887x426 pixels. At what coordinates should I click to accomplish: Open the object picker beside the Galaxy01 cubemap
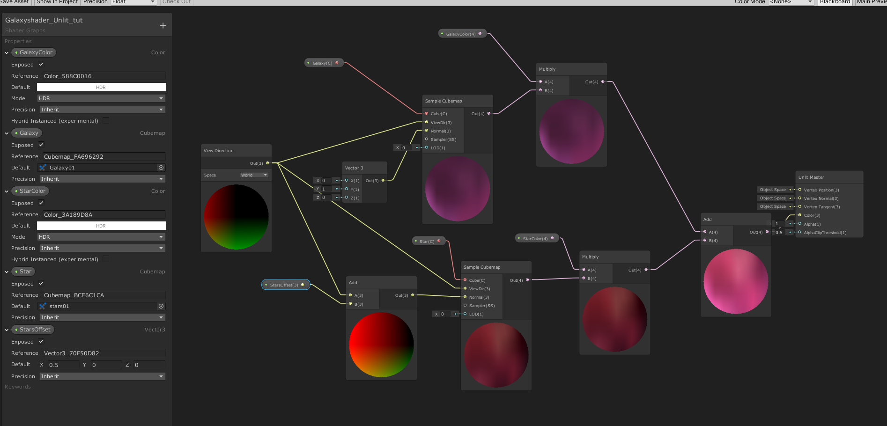(161, 168)
